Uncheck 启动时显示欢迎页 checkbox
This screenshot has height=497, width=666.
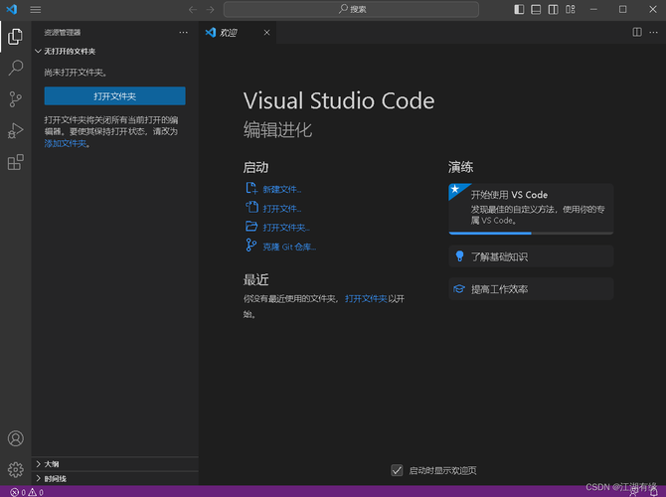coord(398,470)
